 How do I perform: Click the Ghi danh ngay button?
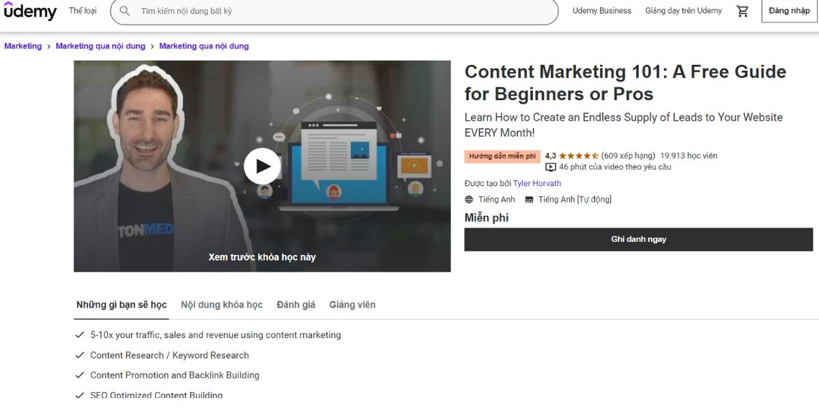point(639,239)
